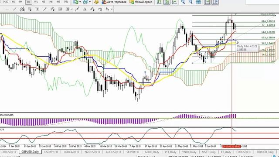Click the 50.0 Fibonacci level label
Screen dimensions: 279x157
(268, 38)
